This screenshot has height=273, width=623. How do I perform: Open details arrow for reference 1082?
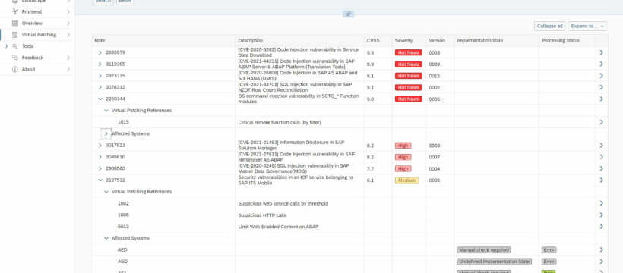601,203
